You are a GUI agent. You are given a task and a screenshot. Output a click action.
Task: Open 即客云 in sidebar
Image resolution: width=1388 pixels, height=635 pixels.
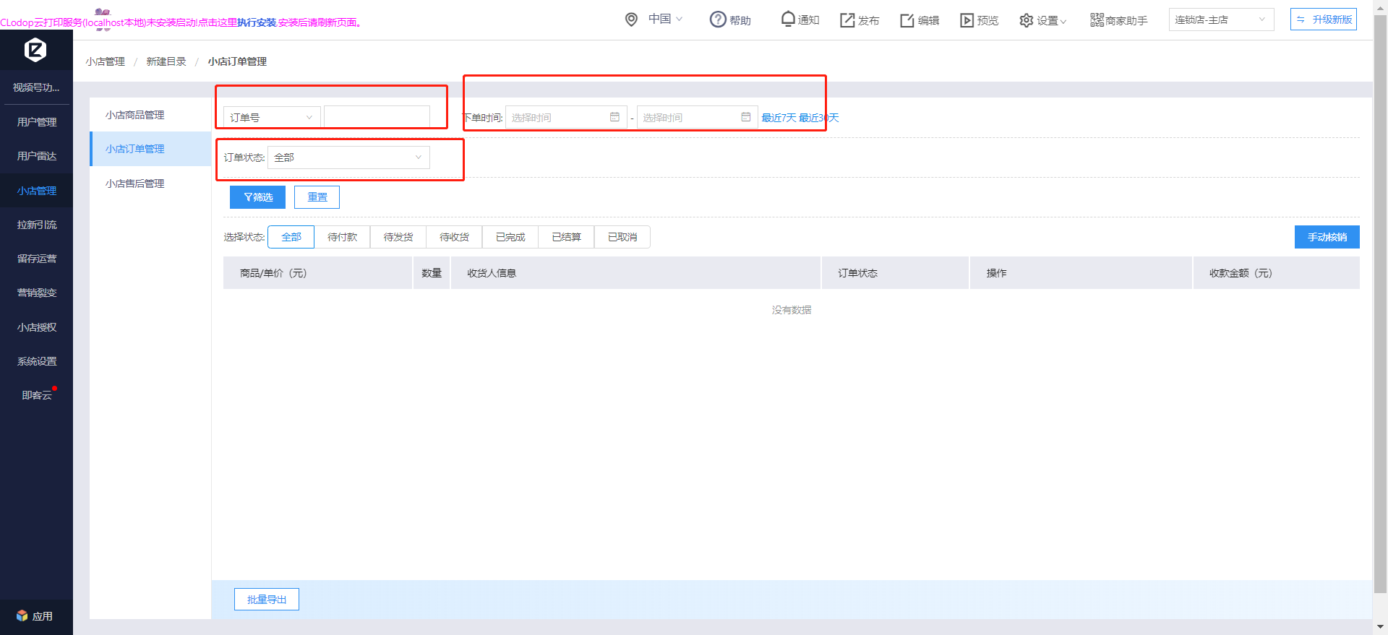pyautogui.click(x=36, y=395)
